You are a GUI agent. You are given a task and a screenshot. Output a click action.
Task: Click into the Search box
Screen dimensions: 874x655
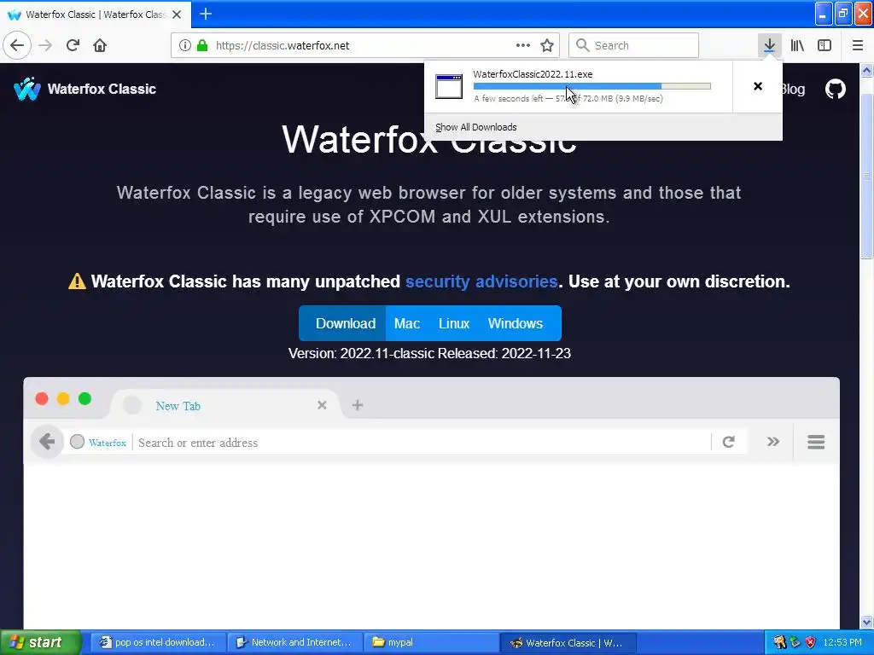tap(634, 45)
